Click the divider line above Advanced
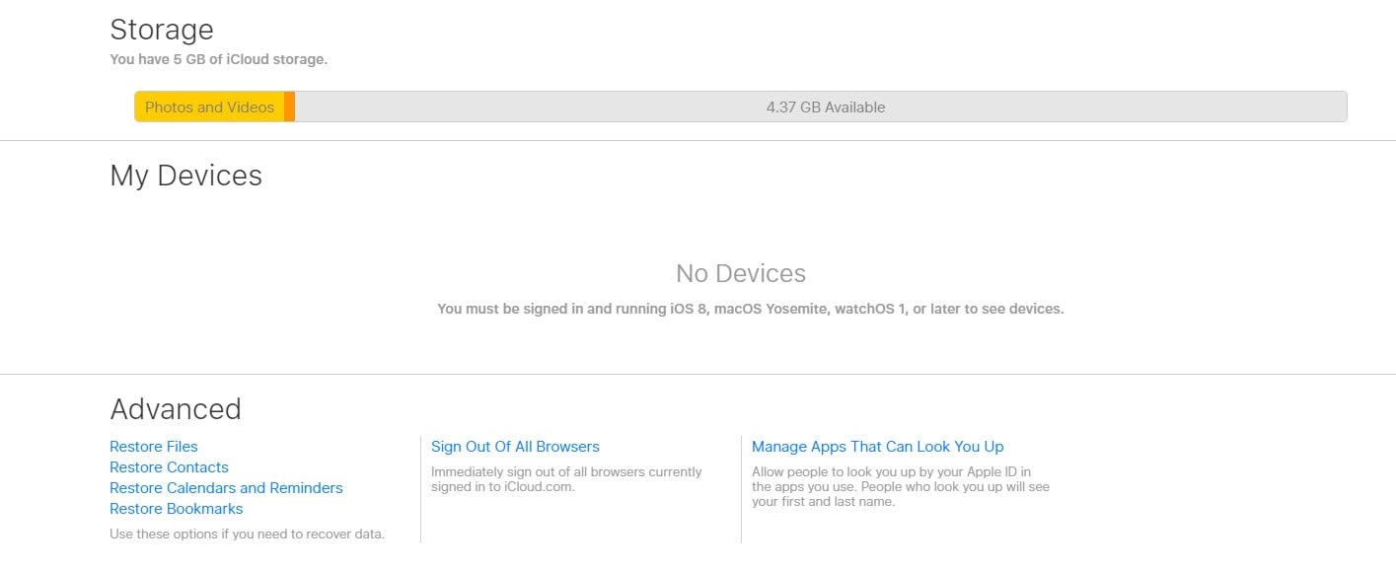 tap(698, 374)
